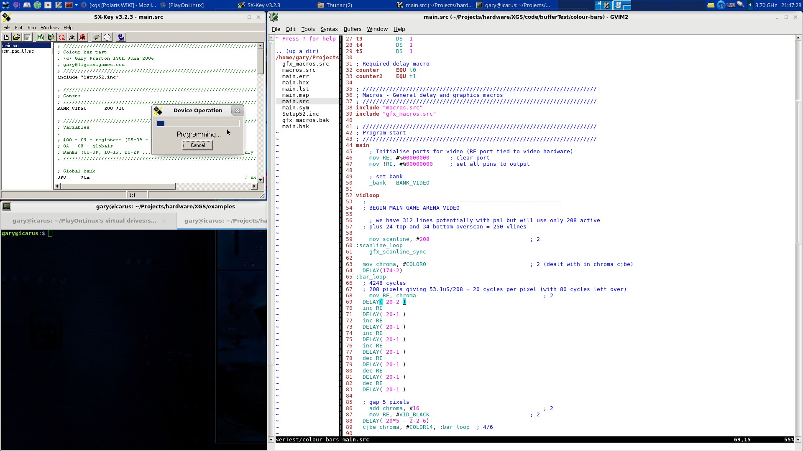Screen dimensions: 803x451
Task: Launch web browser globe icon in top panel
Action: 37,5
